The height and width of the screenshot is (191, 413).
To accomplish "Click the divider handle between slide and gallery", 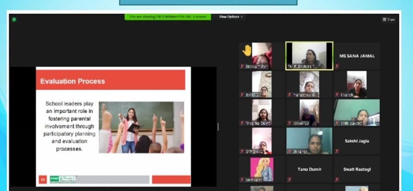I will (218, 127).
